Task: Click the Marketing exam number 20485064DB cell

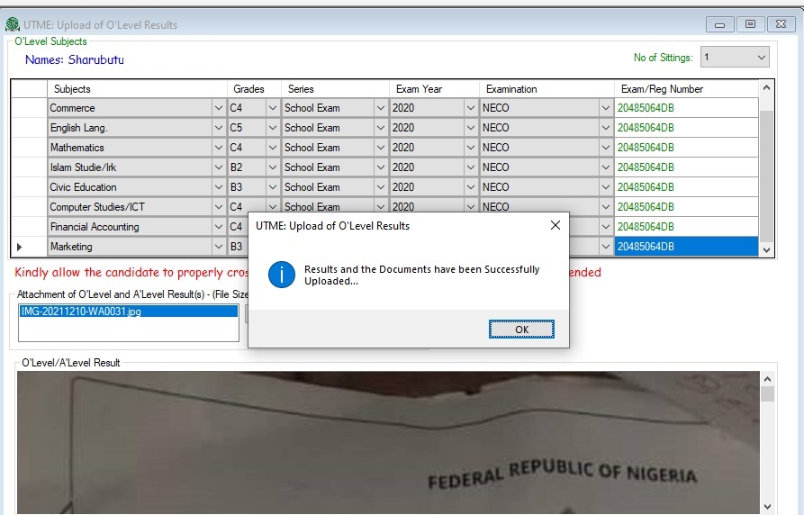Action: [686, 247]
